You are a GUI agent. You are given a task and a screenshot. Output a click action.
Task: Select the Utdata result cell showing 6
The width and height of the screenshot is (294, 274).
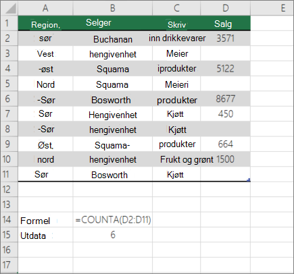[112, 234]
